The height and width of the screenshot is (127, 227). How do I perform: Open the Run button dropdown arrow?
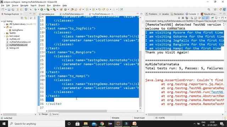(45, 10)
